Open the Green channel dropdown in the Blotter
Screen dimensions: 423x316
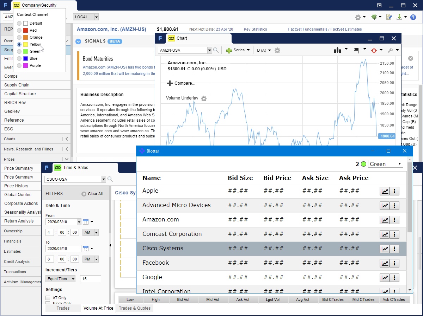click(x=385, y=163)
